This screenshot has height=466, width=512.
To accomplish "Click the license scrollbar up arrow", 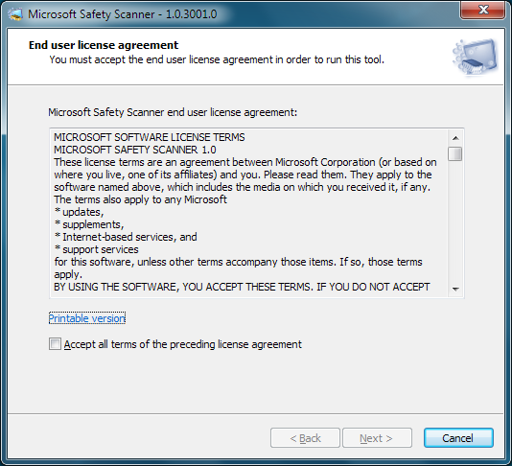I will pyautogui.click(x=455, y=138).
